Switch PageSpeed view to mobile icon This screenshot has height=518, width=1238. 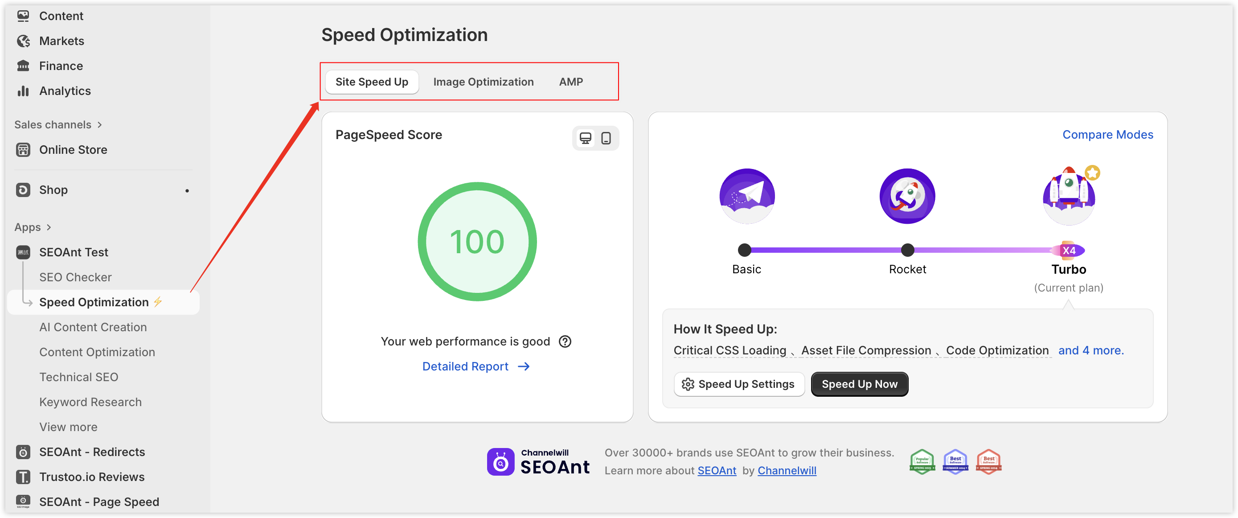[x=606, y=138]
